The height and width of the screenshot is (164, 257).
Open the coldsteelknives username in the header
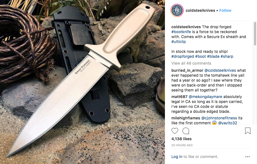200,10
